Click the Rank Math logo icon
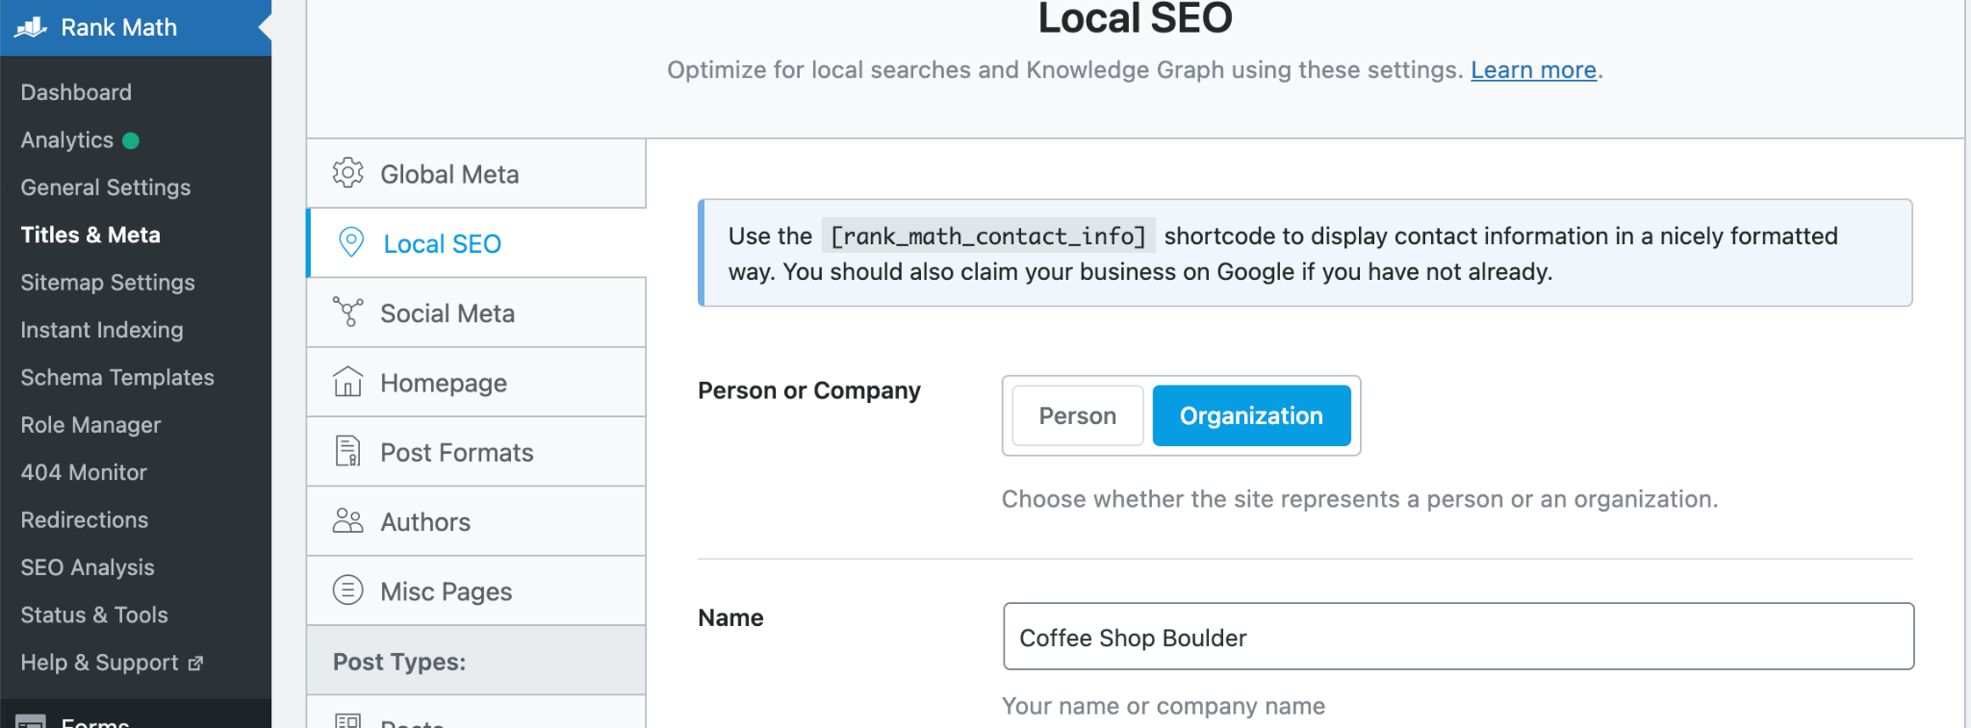The height and width of the screenshot is (728, 1971). click(x=32, y=27)
